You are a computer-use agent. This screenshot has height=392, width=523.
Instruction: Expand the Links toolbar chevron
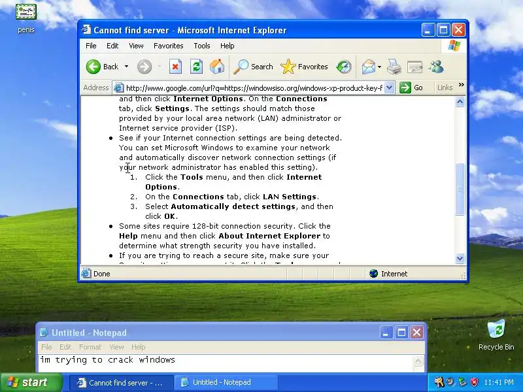pyautogui.click(x=462, y=85)
